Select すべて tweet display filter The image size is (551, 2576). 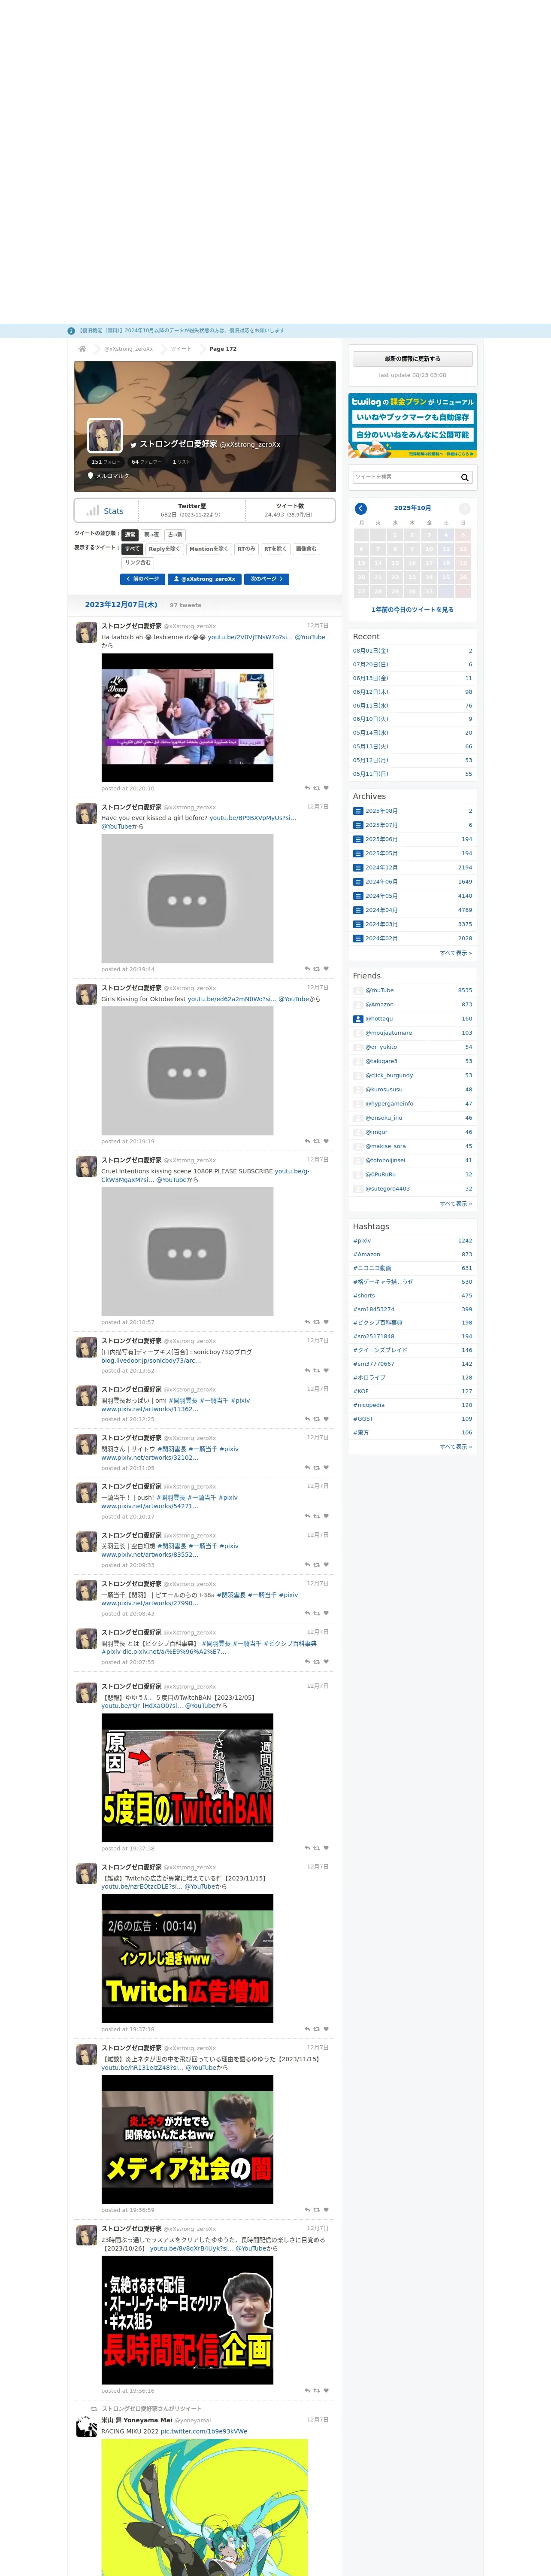click(132, 549)
